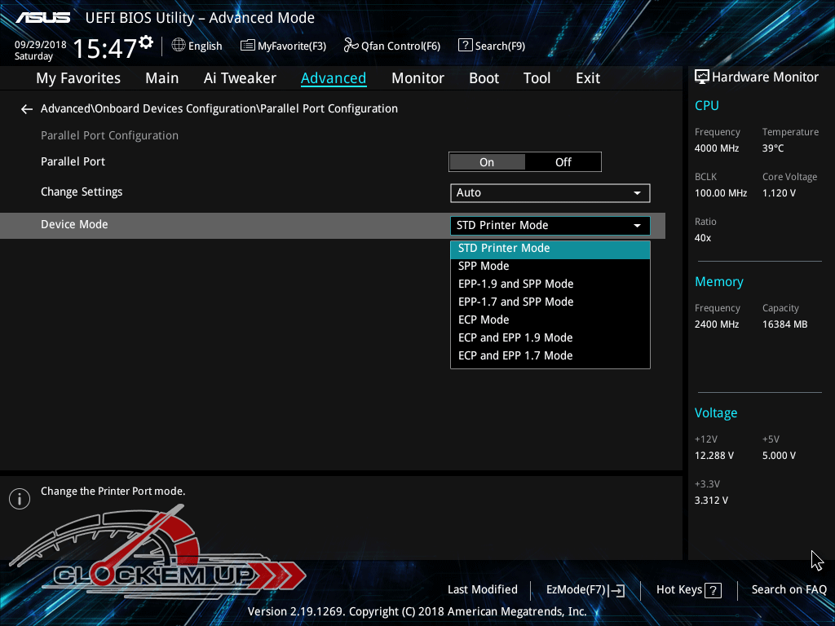The image size is (835, 626).
Task: Select ECP Mode from the list
Action: click(484, 320)
